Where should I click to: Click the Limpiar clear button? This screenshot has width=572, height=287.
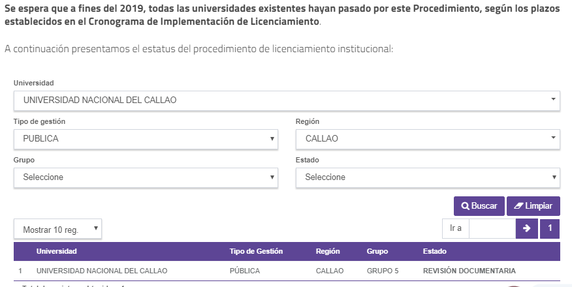[533, 206]
